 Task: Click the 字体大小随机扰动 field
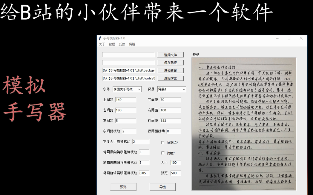[x=141, y=142]
